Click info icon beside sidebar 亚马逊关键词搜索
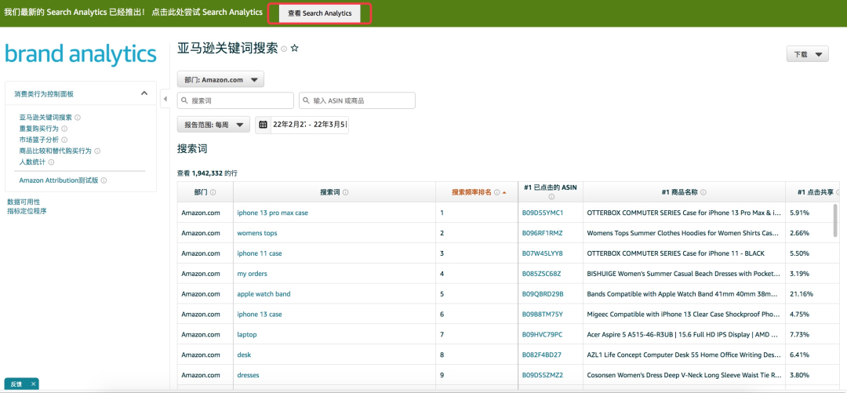Image resolution: width=847 pixels, height=393 pixels. point(78,118)
